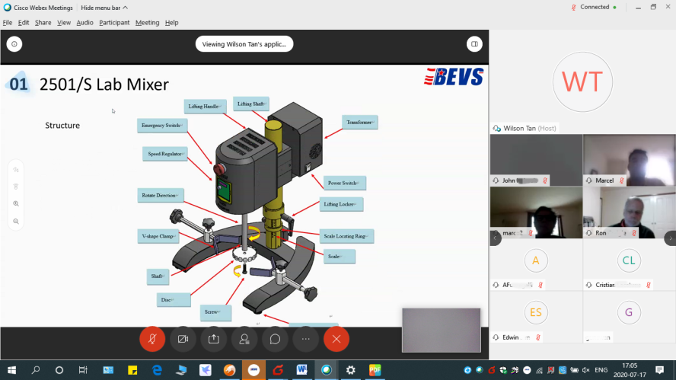This screenshot has height=380, width=676.
Task: Open the File menu
Action: [x=8, y=22]
